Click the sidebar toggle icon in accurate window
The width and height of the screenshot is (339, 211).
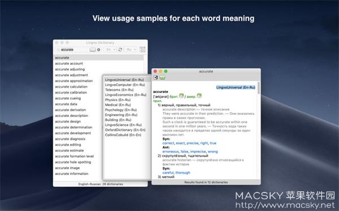tap(155, 78)
